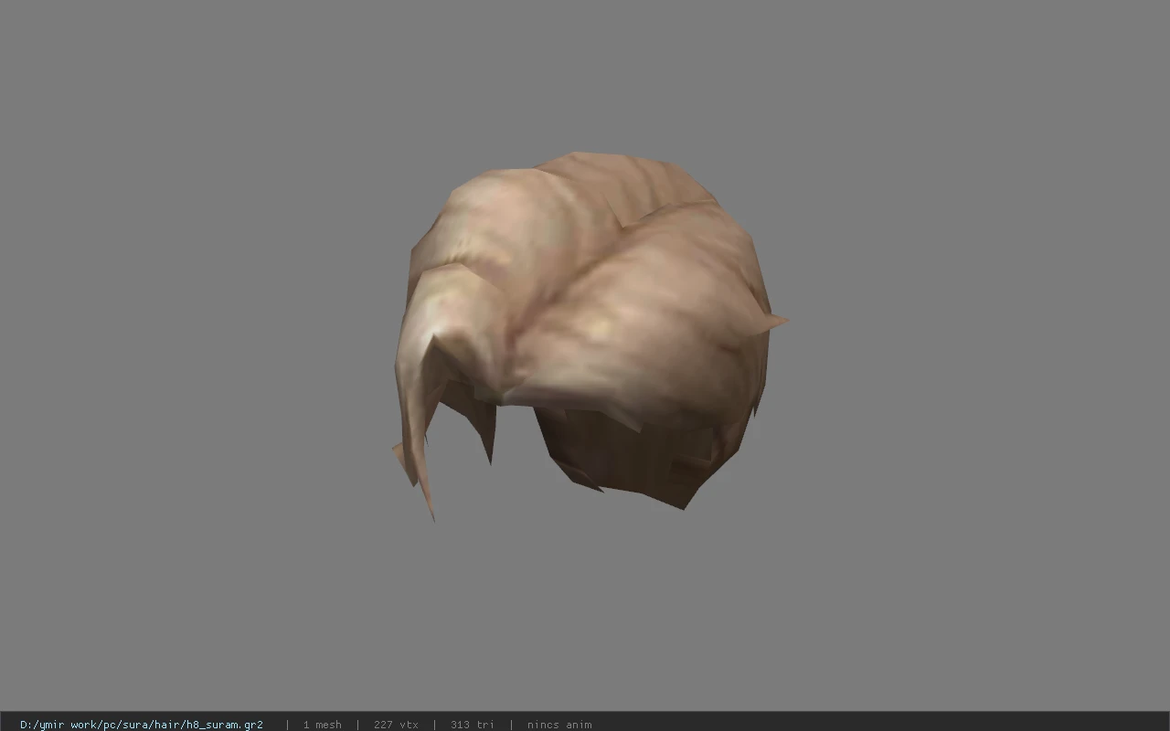Image resolution: width=1170 pixels, height=731 pixels.
Task: Click the 'nincs anim' status entry
Action: [x=559, y=725]
